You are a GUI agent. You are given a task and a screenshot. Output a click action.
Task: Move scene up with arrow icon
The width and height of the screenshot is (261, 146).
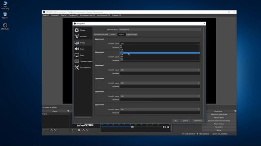pyautogui.click(x=52, y=130)
